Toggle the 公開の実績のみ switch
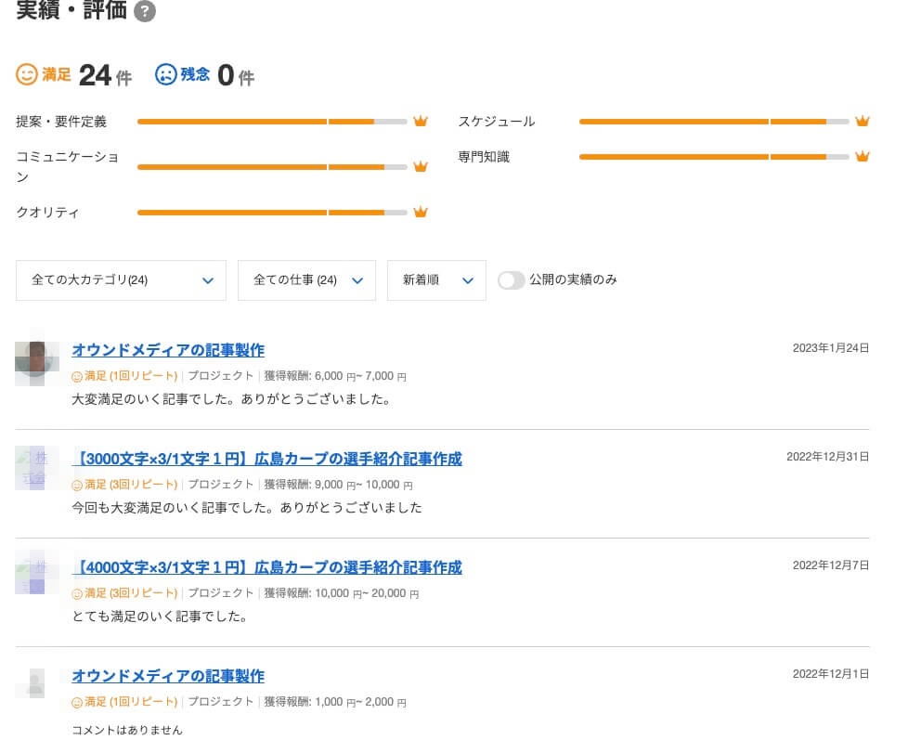908x753 pixels. coord(512,280)
